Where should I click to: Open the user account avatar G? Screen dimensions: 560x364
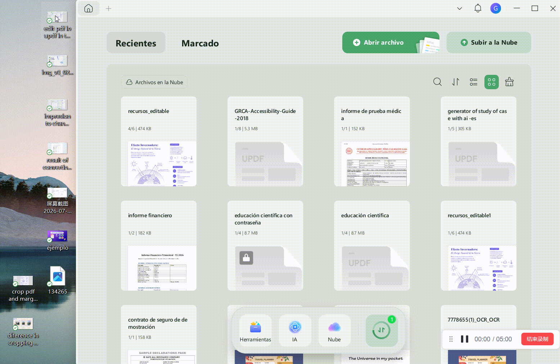click(x=496, y=8)
